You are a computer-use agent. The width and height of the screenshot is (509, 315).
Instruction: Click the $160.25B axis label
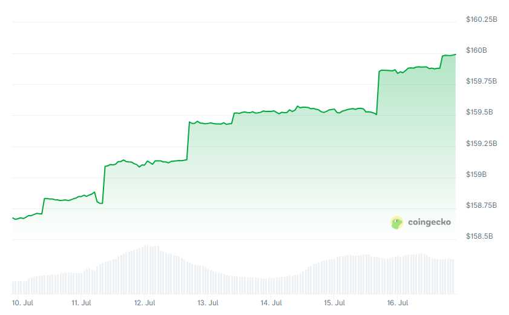(x=481, y=19)
